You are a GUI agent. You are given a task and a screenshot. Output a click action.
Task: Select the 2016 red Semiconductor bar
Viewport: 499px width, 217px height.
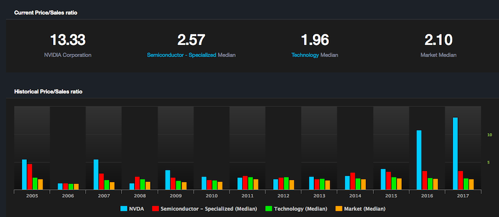(x=425, y=181)
